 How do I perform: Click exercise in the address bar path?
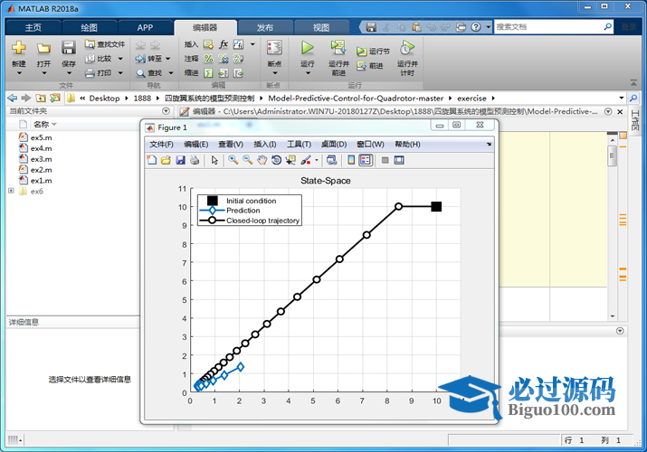(471, 98)
